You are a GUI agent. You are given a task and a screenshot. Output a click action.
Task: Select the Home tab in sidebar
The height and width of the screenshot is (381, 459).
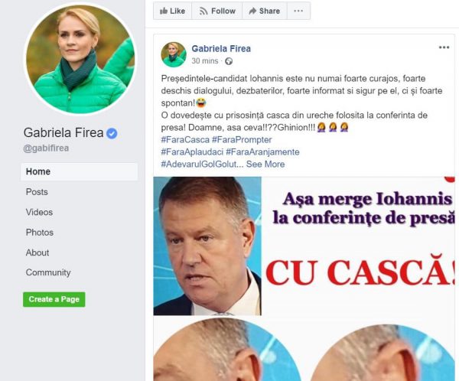(80, 171)
